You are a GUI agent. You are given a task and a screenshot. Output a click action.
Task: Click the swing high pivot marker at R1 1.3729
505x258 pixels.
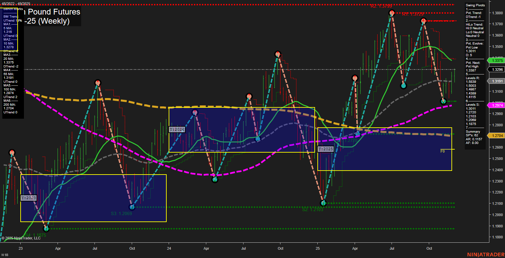(x=423, y=21)
